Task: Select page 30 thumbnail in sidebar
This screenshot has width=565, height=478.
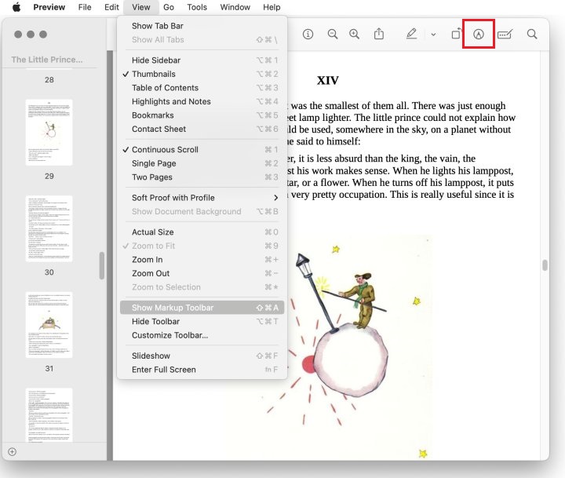Action: pos(49,228)
